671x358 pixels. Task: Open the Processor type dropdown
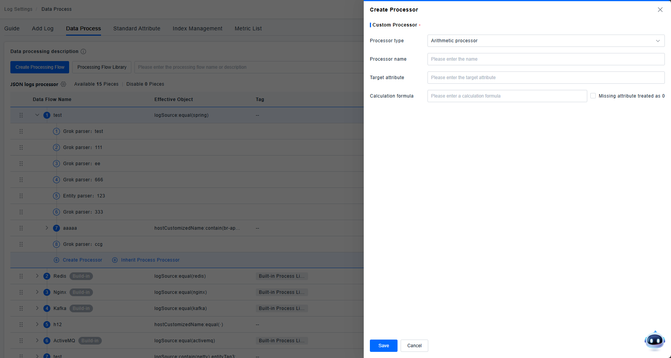pos(545,41)
